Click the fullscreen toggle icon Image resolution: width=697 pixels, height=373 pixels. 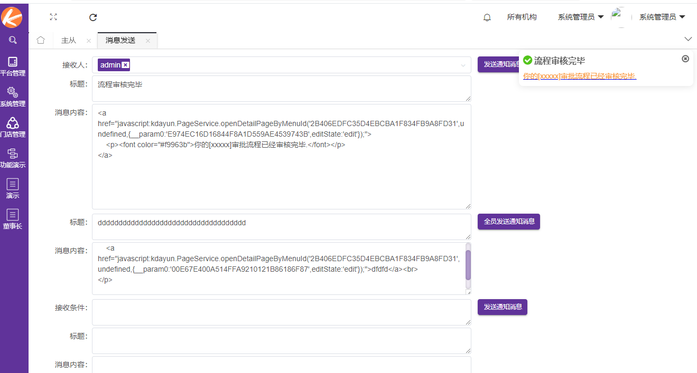coord(53,17)
